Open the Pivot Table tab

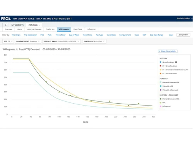(78, 29)
